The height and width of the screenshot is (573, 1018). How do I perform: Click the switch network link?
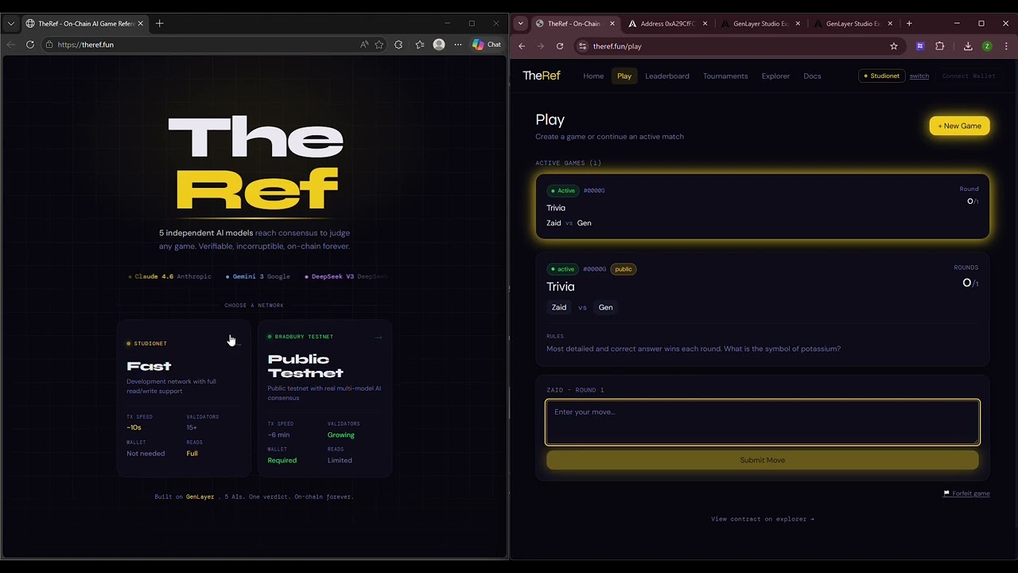(919, 76)
